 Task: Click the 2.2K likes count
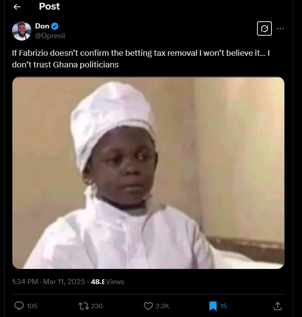point(162,306)
